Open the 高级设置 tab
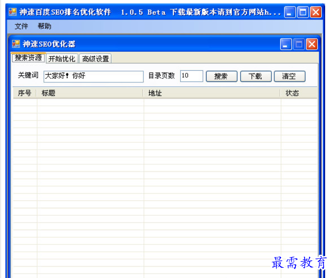This screenshot has width=331, height=278. coord(95,59)
